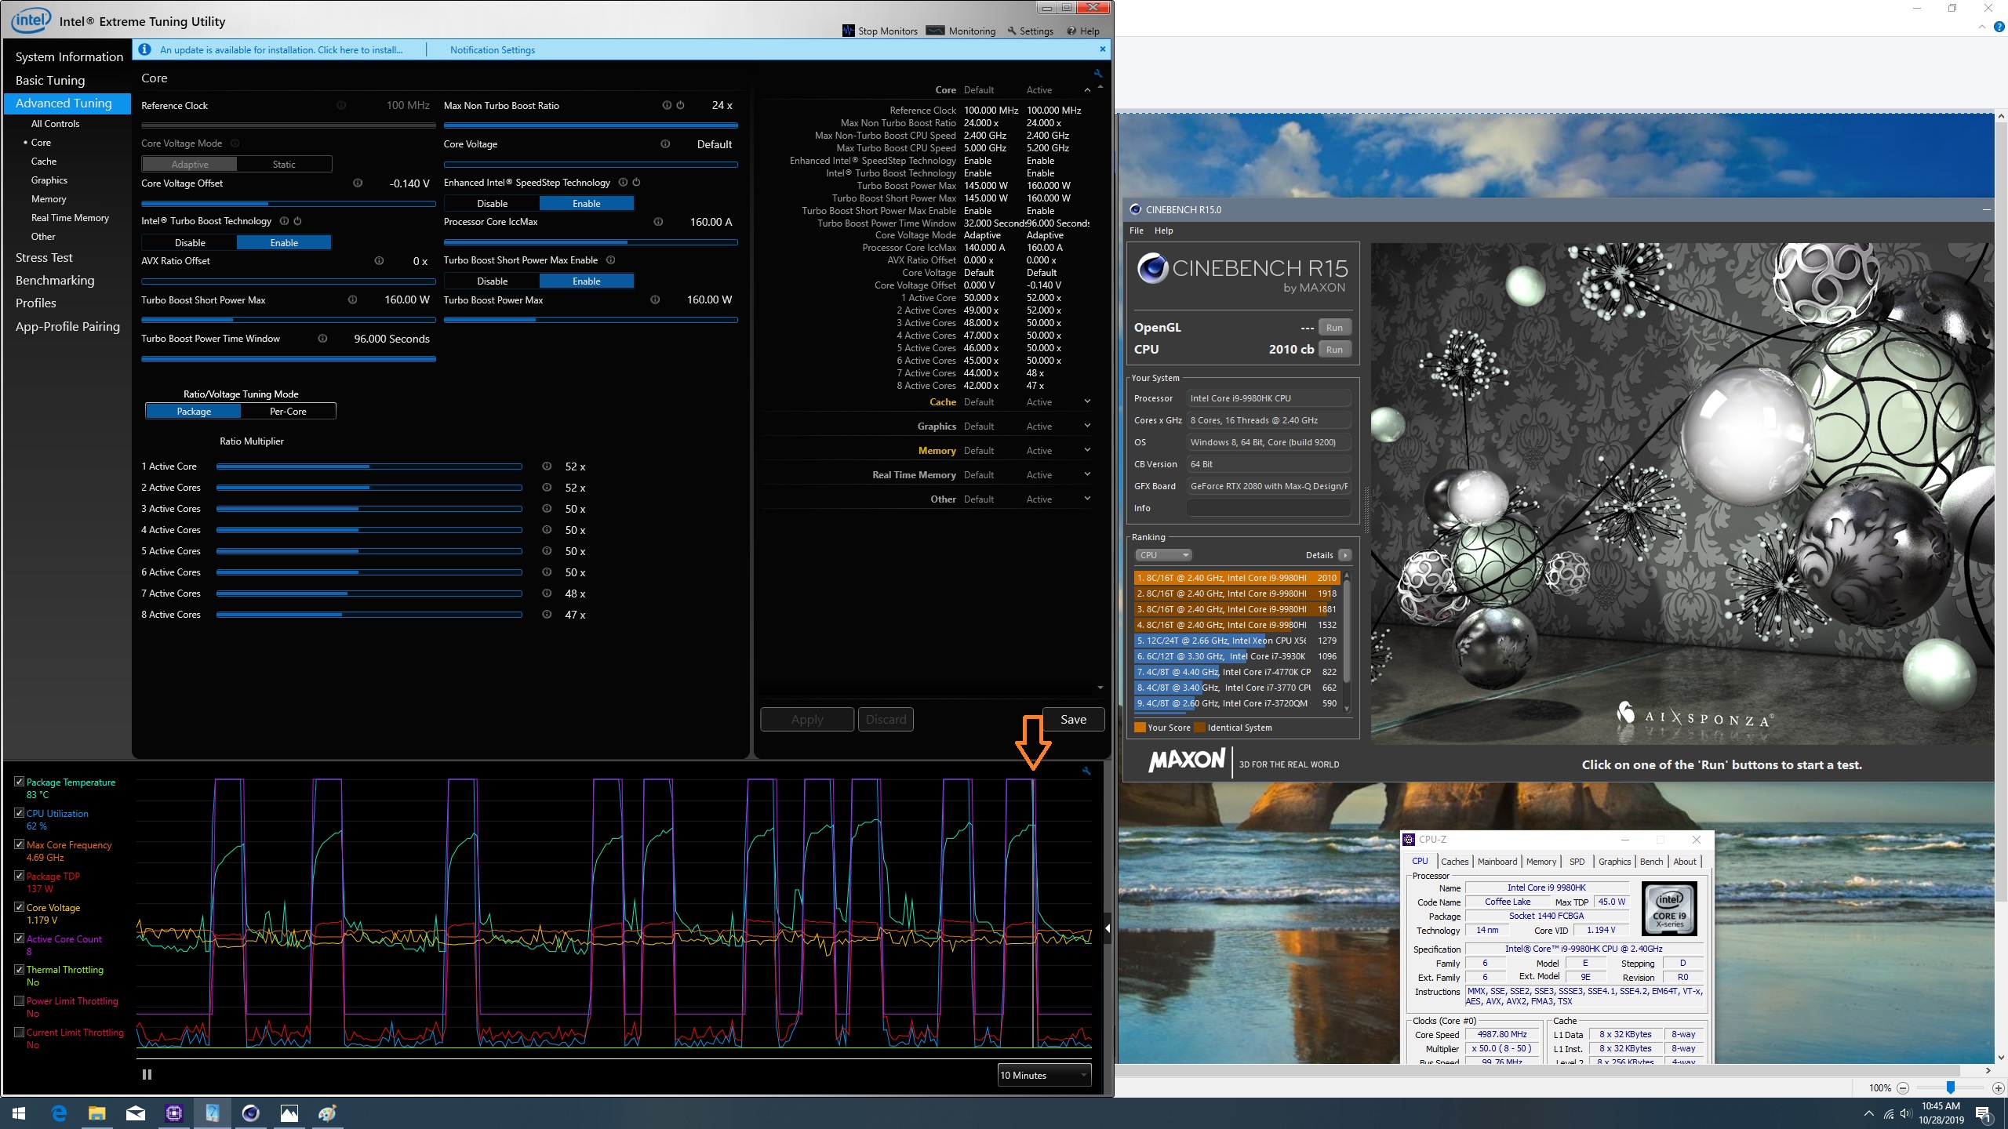Click wrench icon above Core summary panel
The height and width of the screenshot is (1129, 2008).
(1097, 74)
